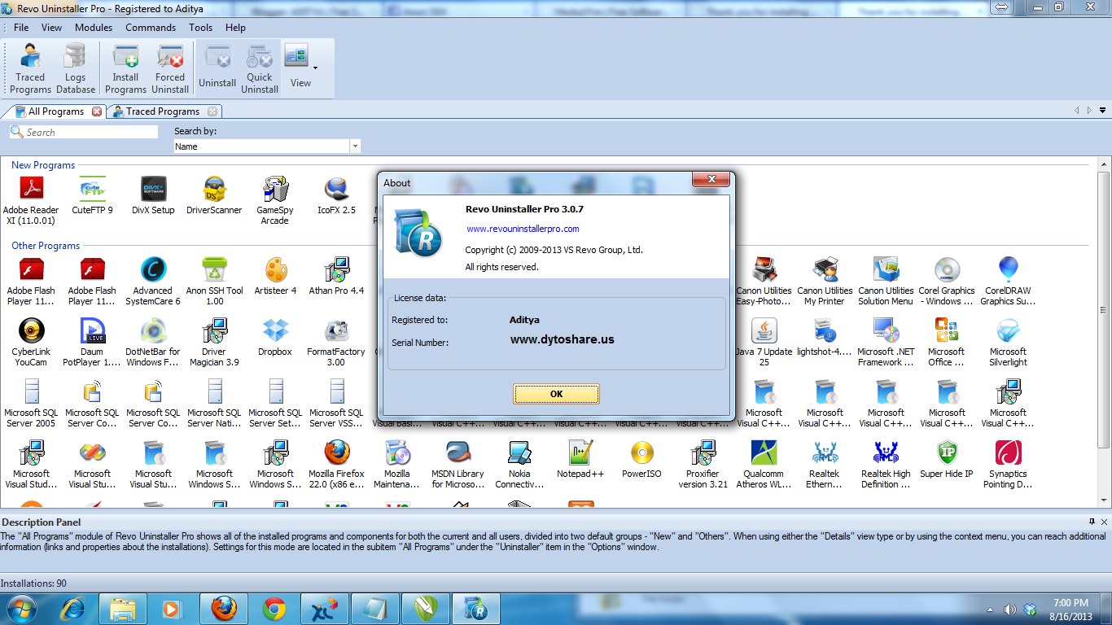Close the All Programs tab
1112x625 pixels.
[97, 111]
